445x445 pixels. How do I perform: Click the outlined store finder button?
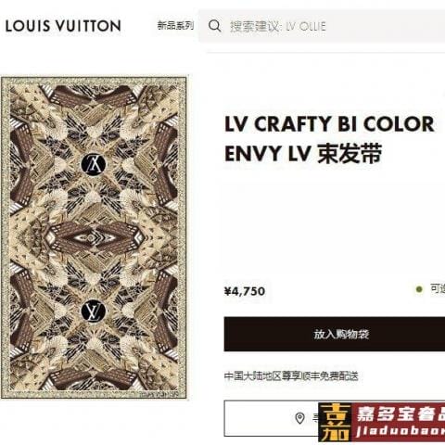(271, 418)
